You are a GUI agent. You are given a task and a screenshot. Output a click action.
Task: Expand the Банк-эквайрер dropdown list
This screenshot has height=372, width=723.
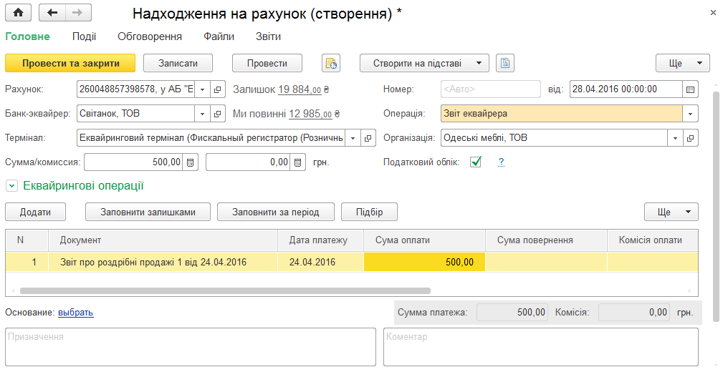pyautogui.click(x=202, y=114)
